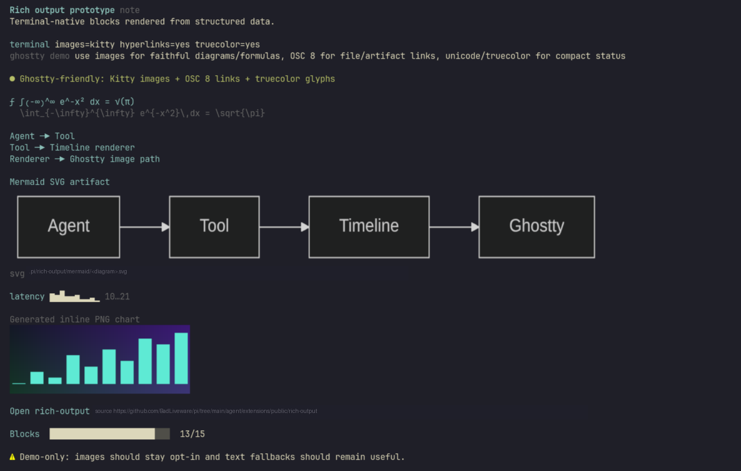Click the 'ghostty demo' label
The image size is (741, 471).
pos(40,56)
